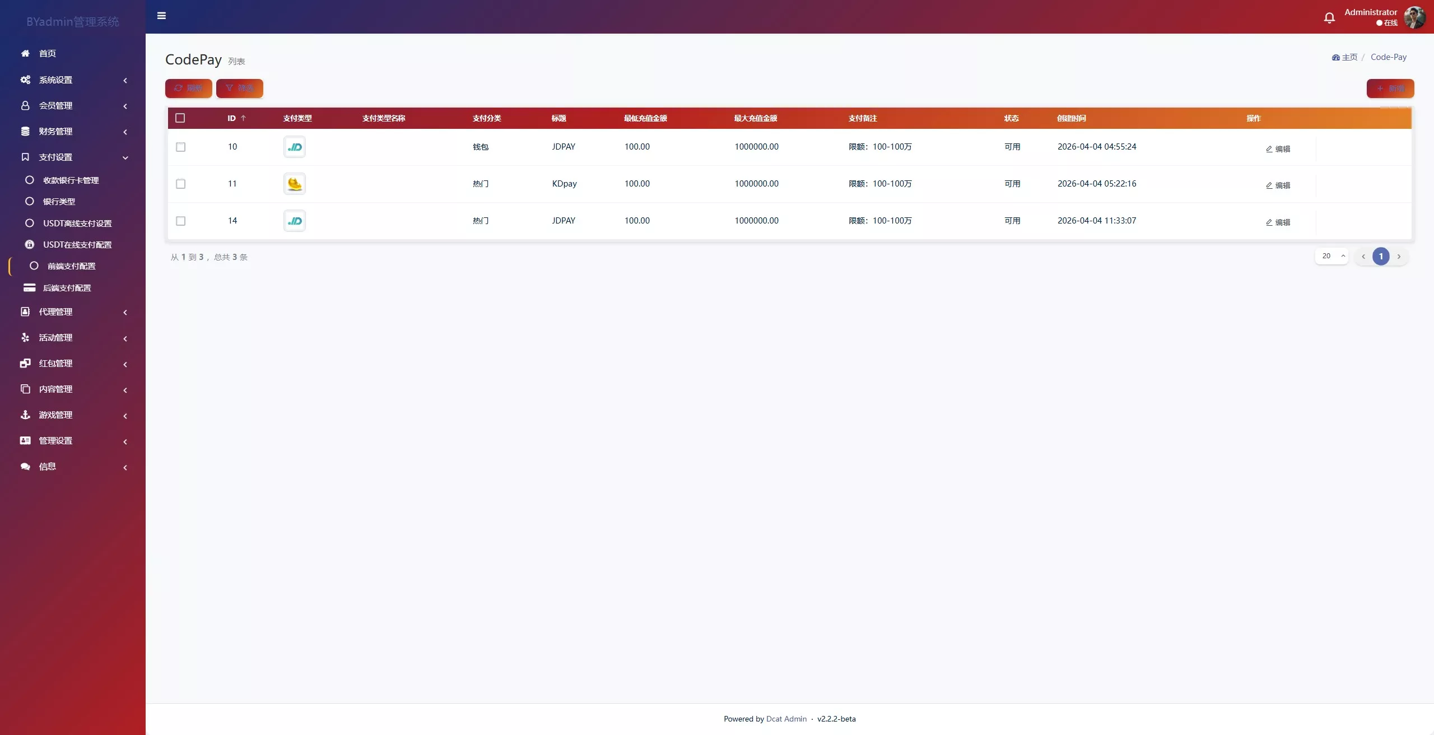This screenshot has width=1434, height=735.
Task: Expand the 会员管理 menu chevron
Action: (125, 106)
